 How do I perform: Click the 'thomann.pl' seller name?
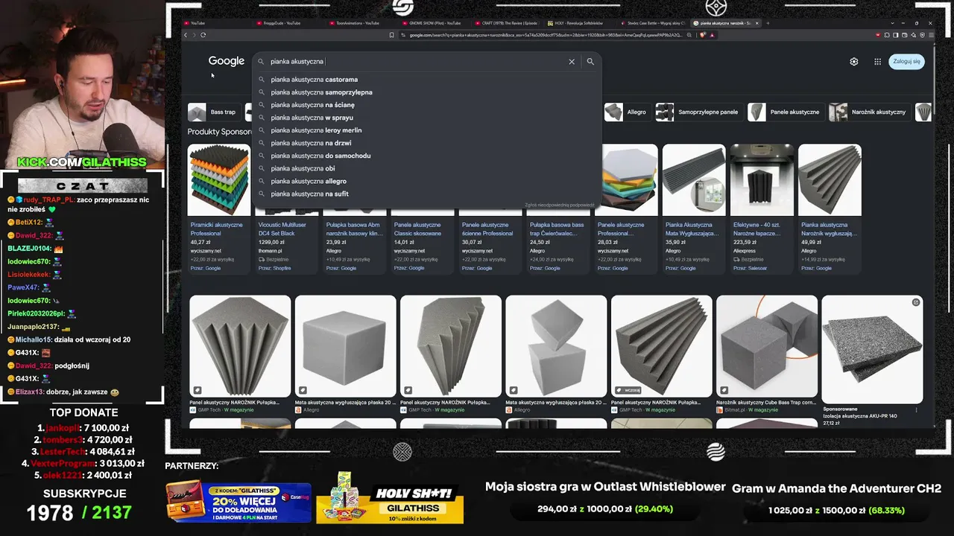269,251
